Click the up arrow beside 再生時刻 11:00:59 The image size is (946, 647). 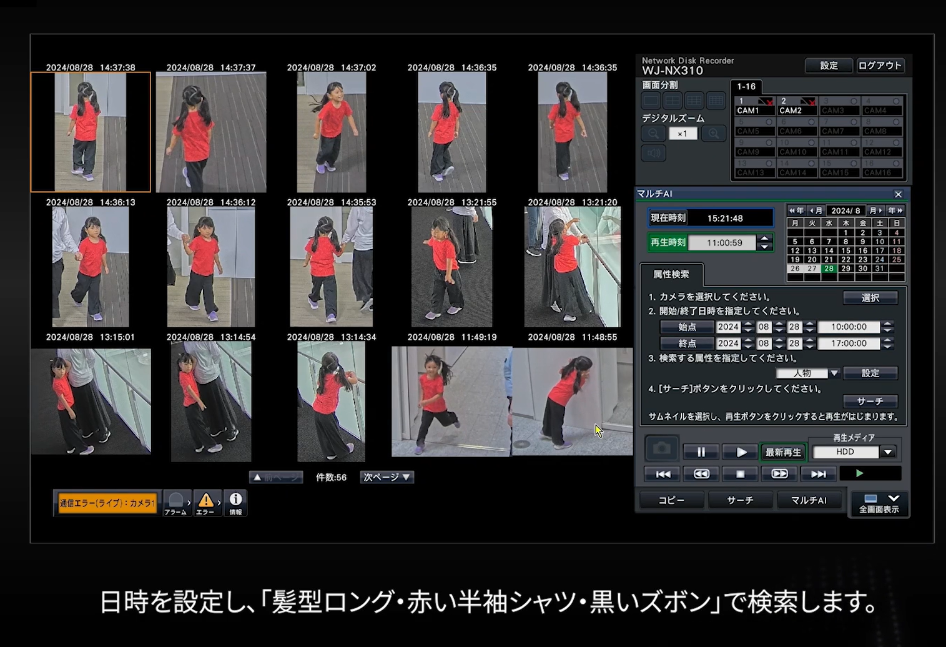764,238
